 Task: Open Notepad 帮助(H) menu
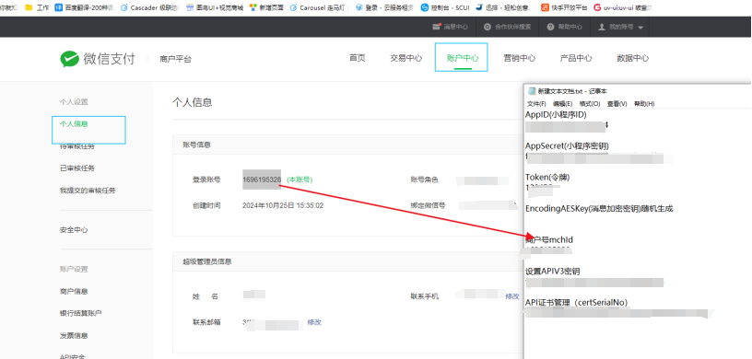tap(644, 103)
